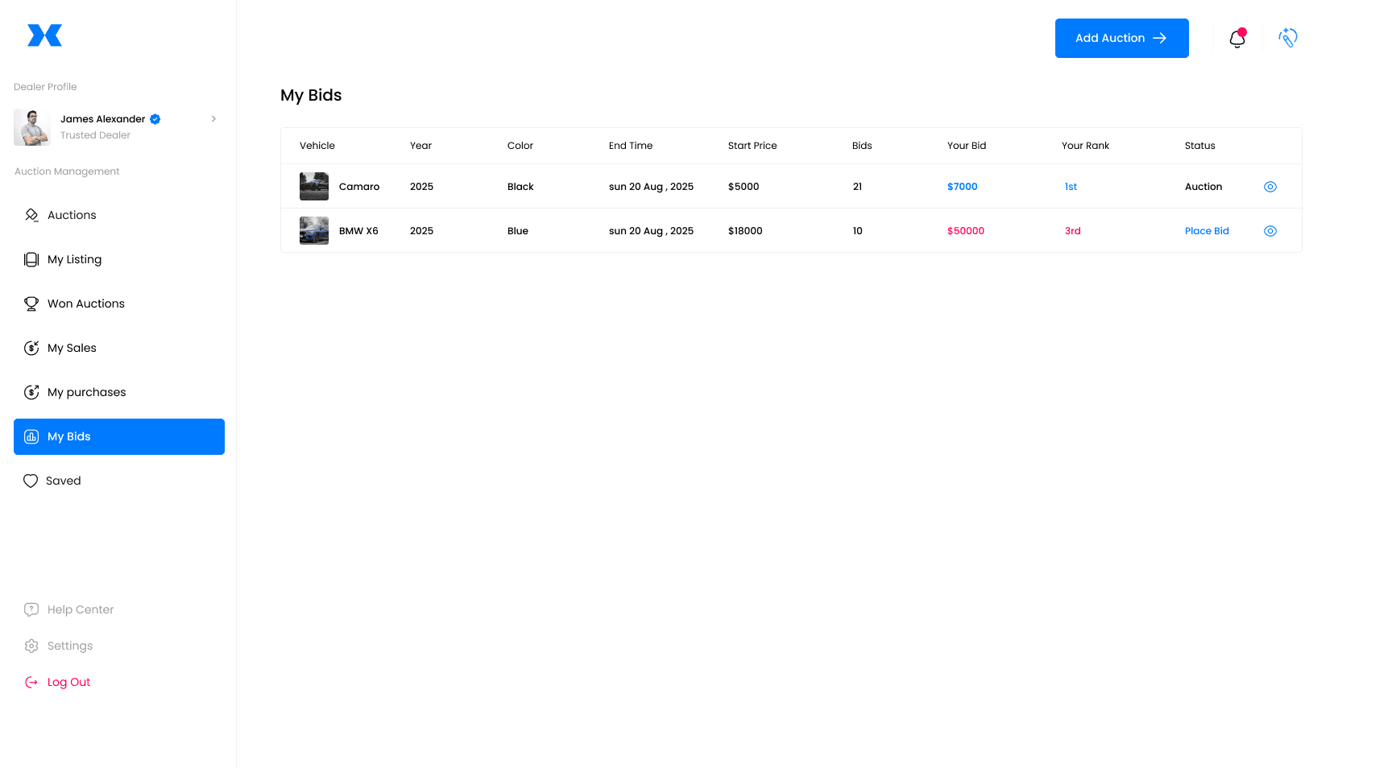
Task: Select the Auctions sidebar icon
Action: (x=31, y=215)
